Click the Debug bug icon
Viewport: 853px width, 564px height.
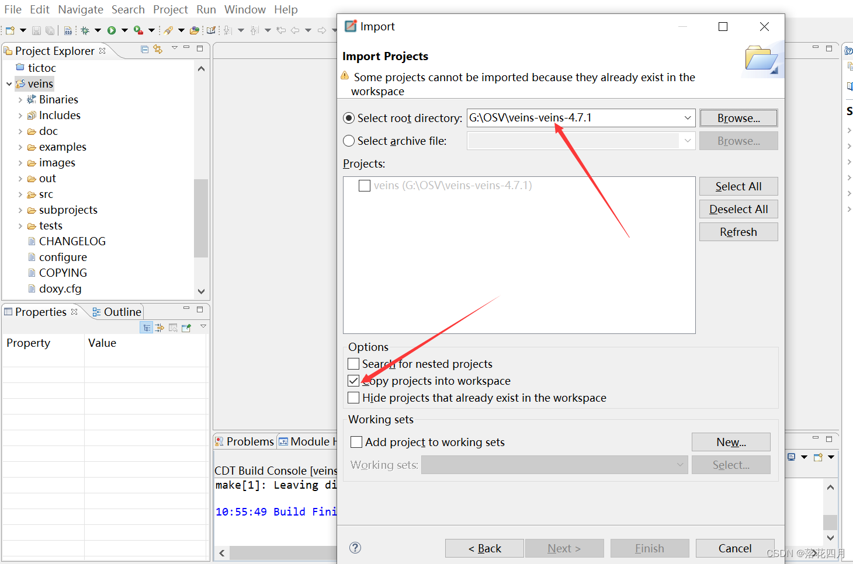(x=85, y=30)
